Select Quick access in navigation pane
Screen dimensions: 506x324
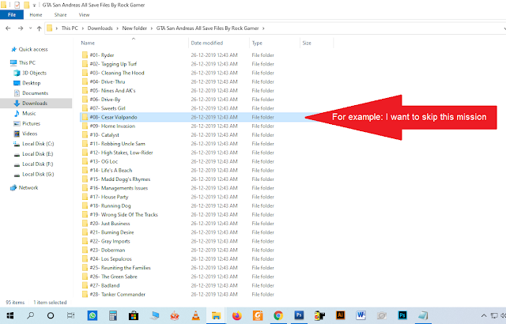coord(33,49)
